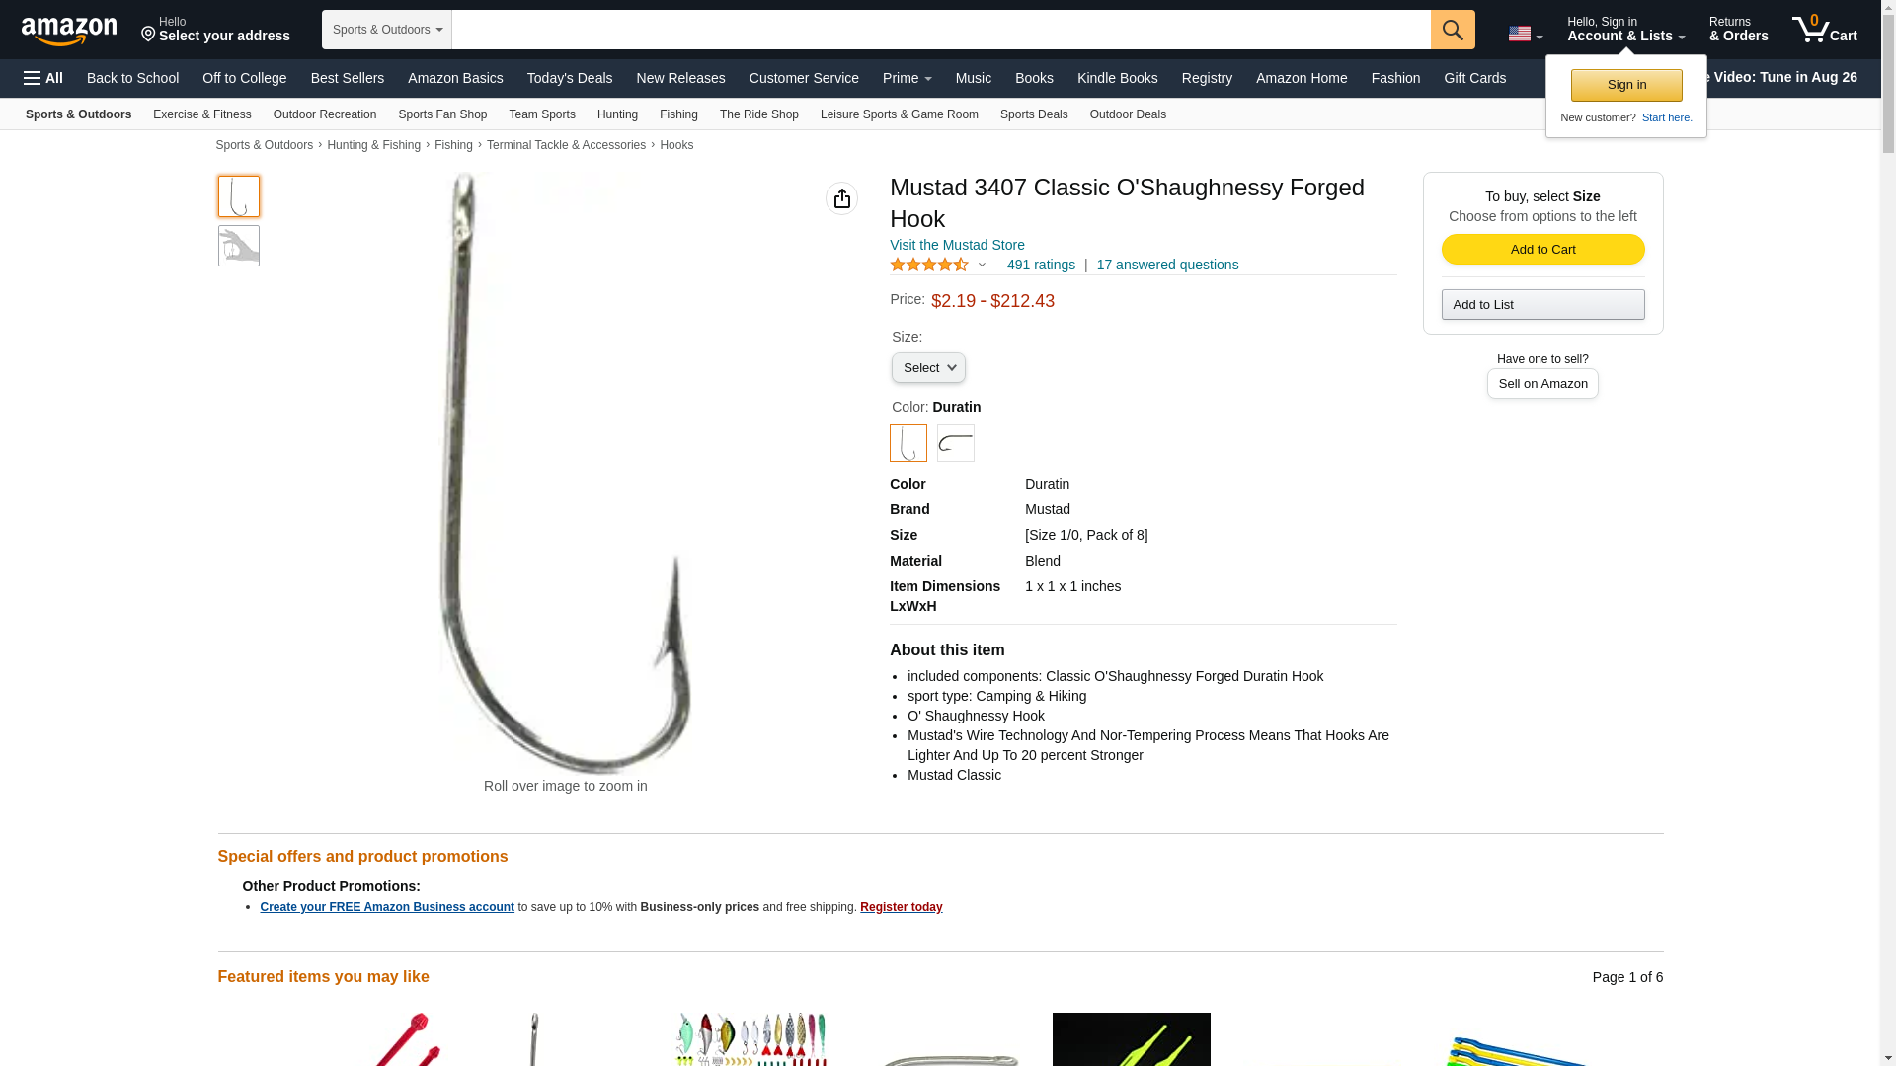The height and width of the screenshot is (1066, 1896).
Task: Expand the Sports & Outdoors search category dropdown
Action: 386,30
